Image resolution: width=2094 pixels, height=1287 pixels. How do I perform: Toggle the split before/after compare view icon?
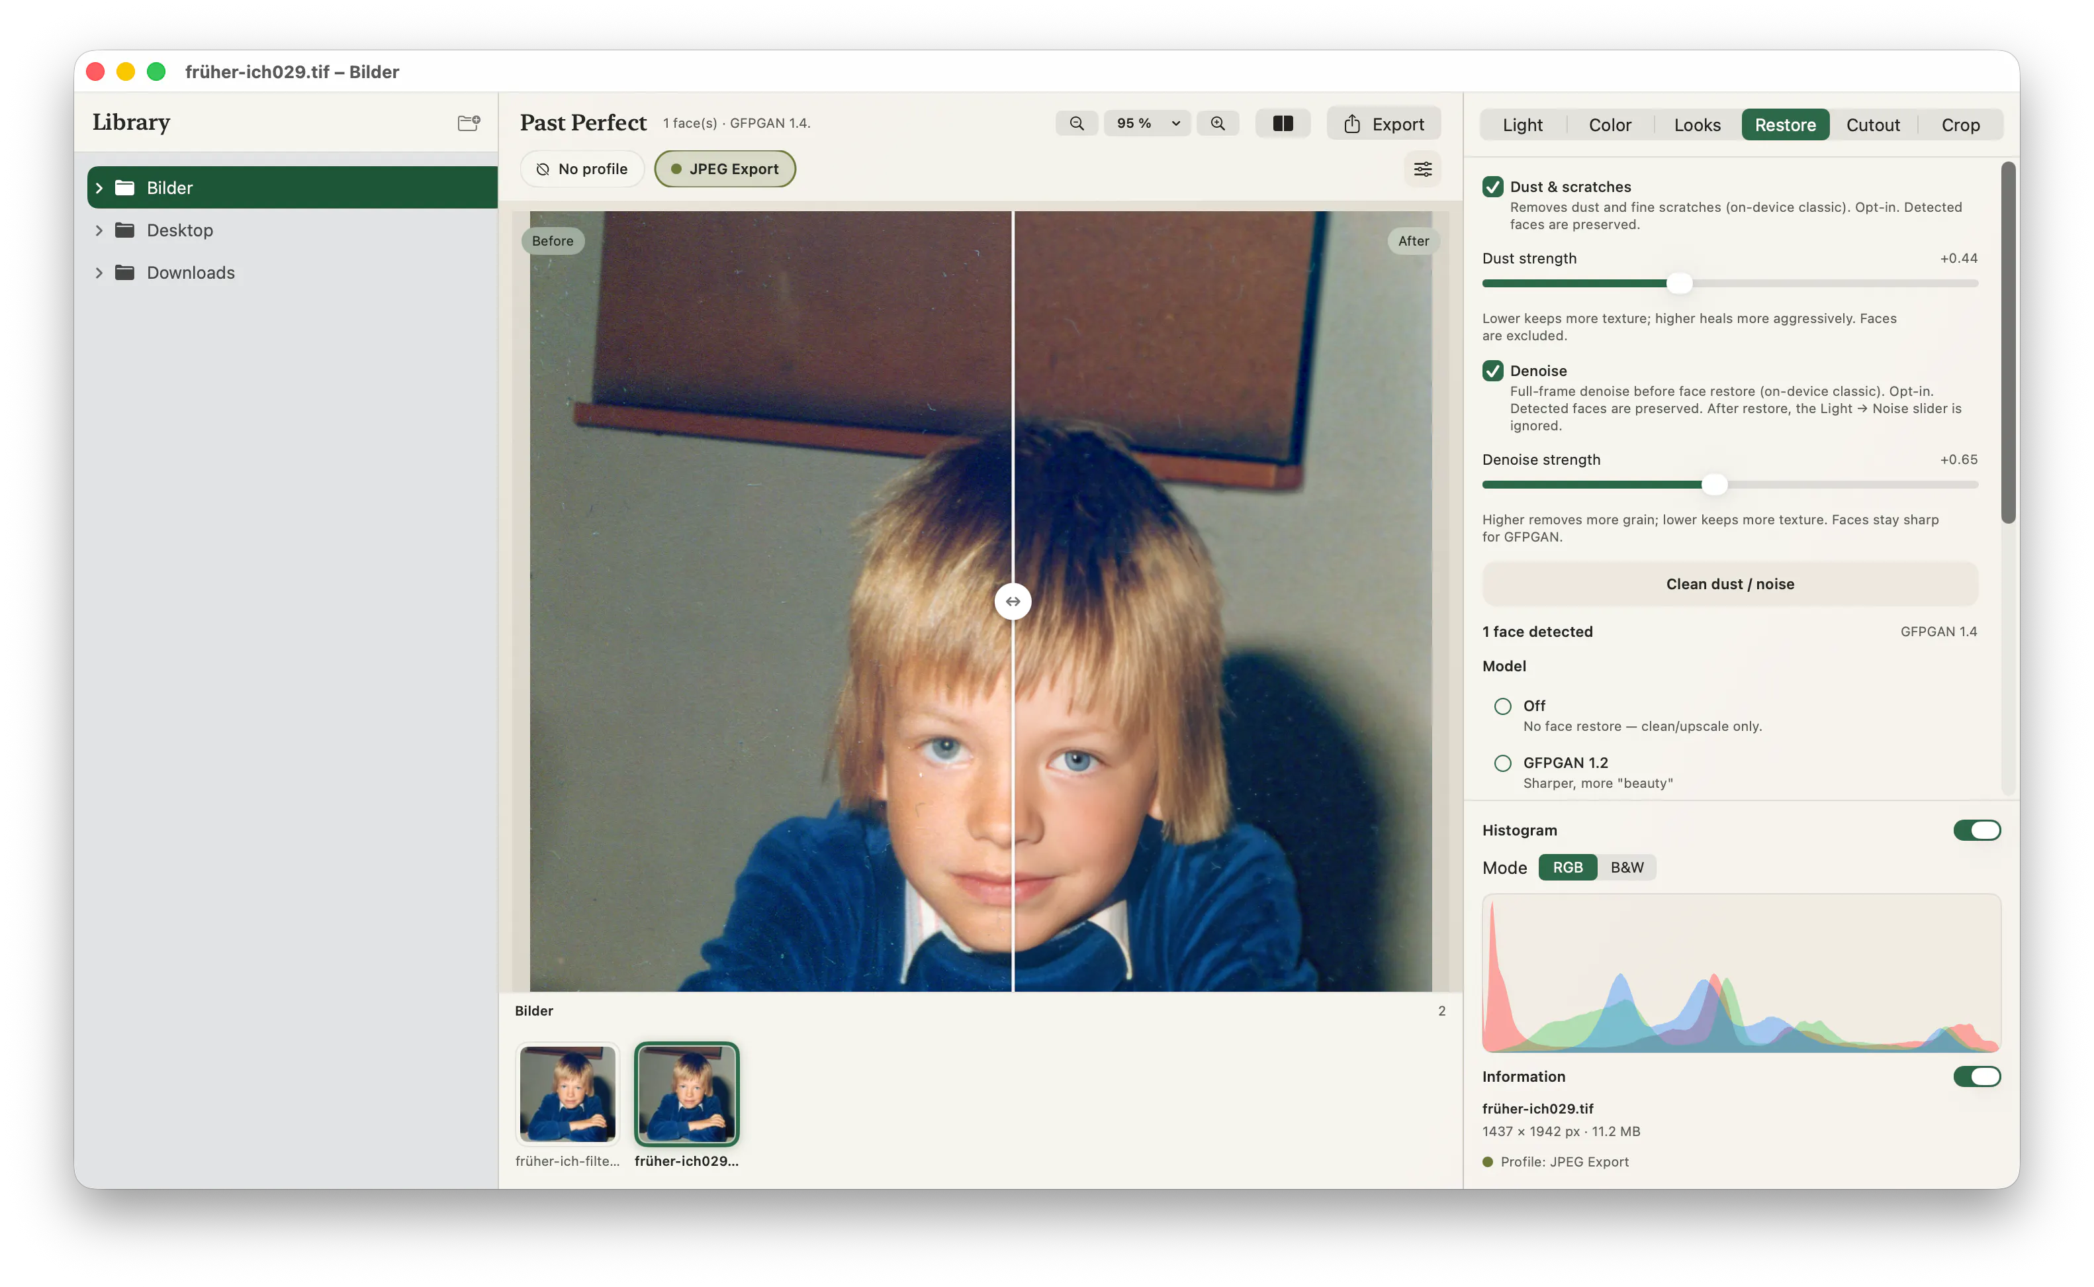1282,123
